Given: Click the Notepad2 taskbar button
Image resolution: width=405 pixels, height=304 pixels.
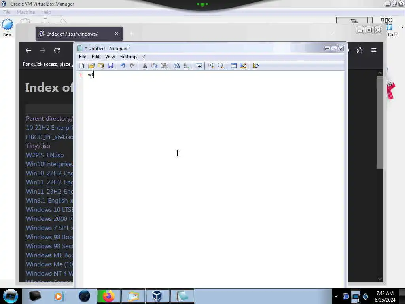Looking at the screenshot, I should (x=182, y=296).
